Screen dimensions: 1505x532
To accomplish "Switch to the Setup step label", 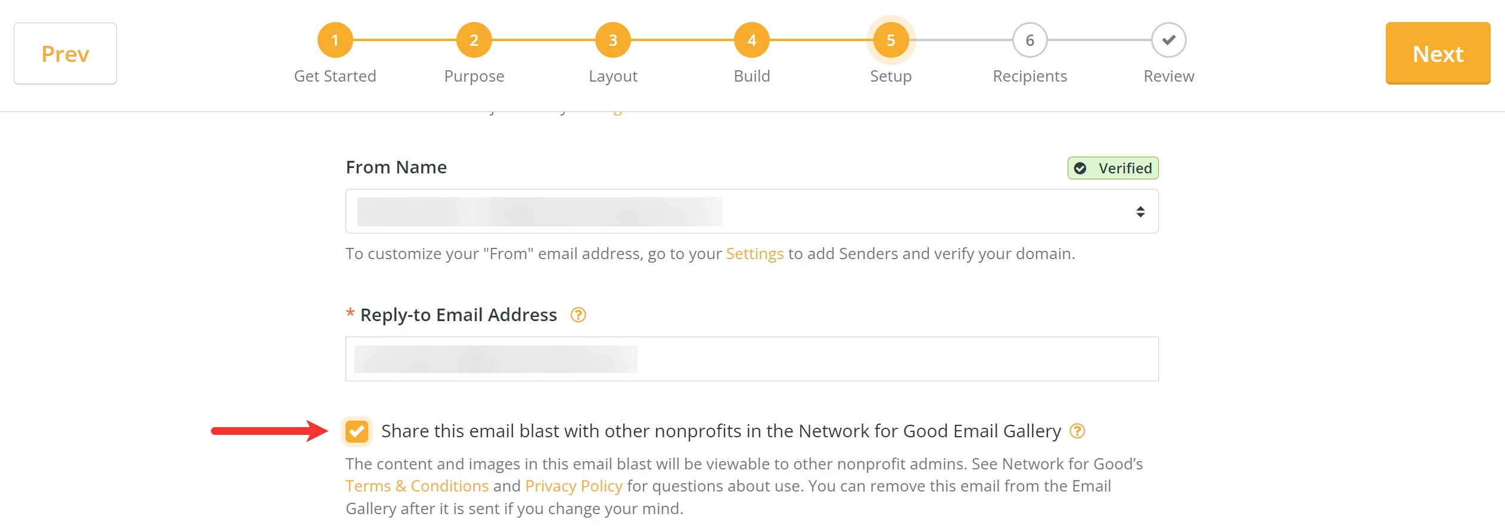I will (891, 76).
